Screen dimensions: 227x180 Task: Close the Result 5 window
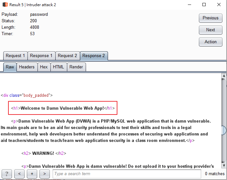click(219, 5)
